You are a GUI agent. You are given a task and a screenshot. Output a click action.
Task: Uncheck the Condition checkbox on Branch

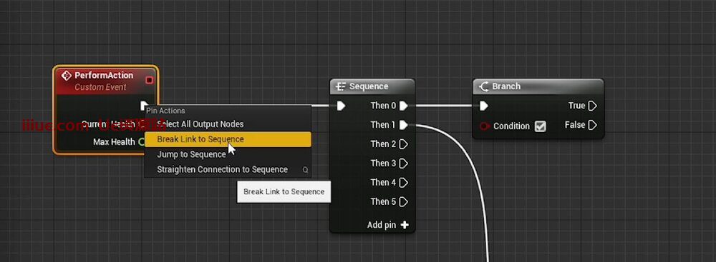(x=540, y=126)
